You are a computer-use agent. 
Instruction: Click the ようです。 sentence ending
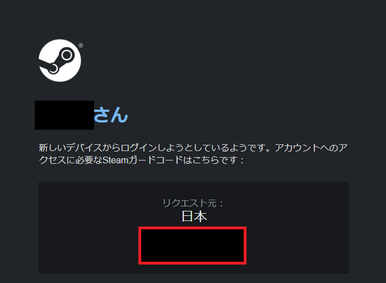251,148
